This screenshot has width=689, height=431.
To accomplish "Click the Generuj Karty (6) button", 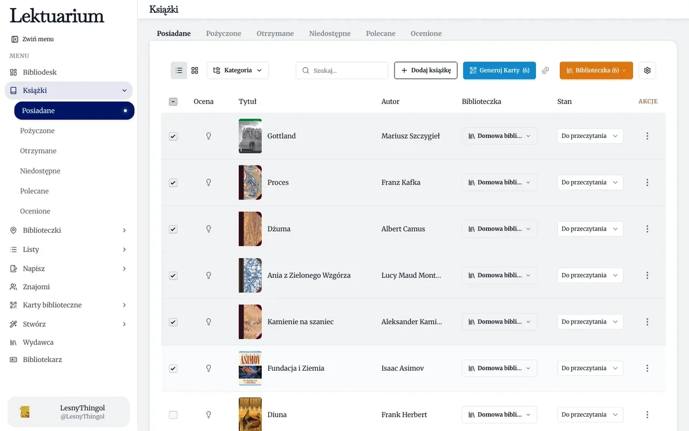I will pyautogui.click(x=500, y=70).
